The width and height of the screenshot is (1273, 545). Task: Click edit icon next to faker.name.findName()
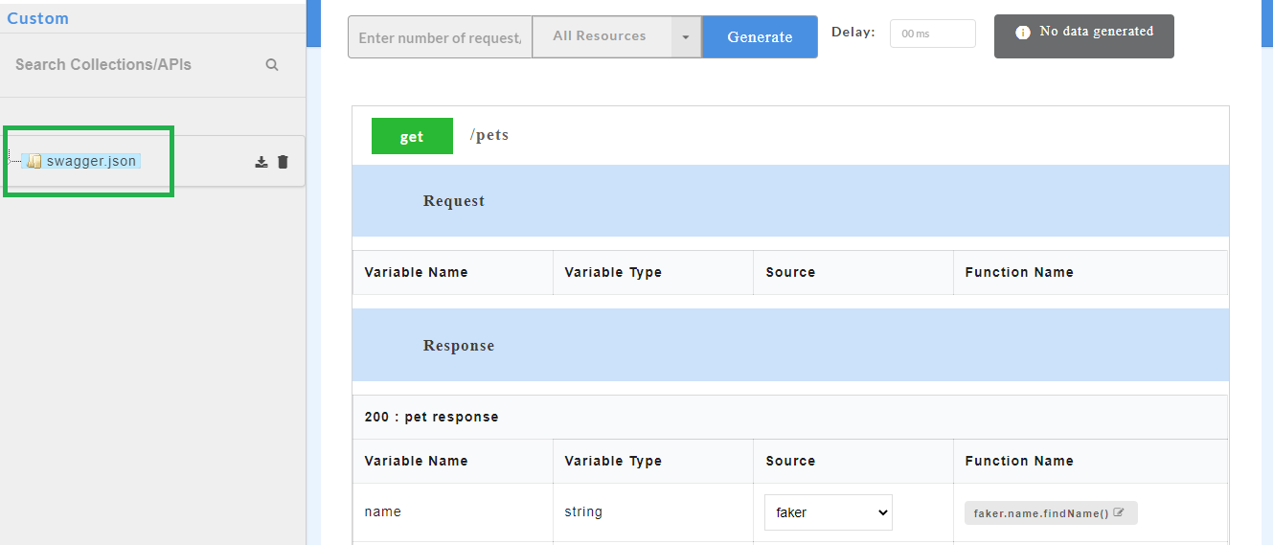pos(1119,512)
